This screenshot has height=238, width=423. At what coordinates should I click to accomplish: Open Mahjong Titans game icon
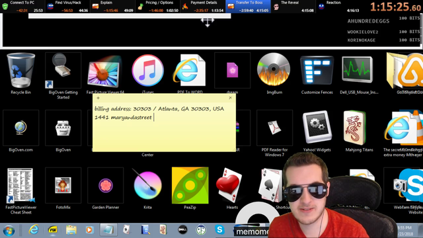tap(359, 131)
